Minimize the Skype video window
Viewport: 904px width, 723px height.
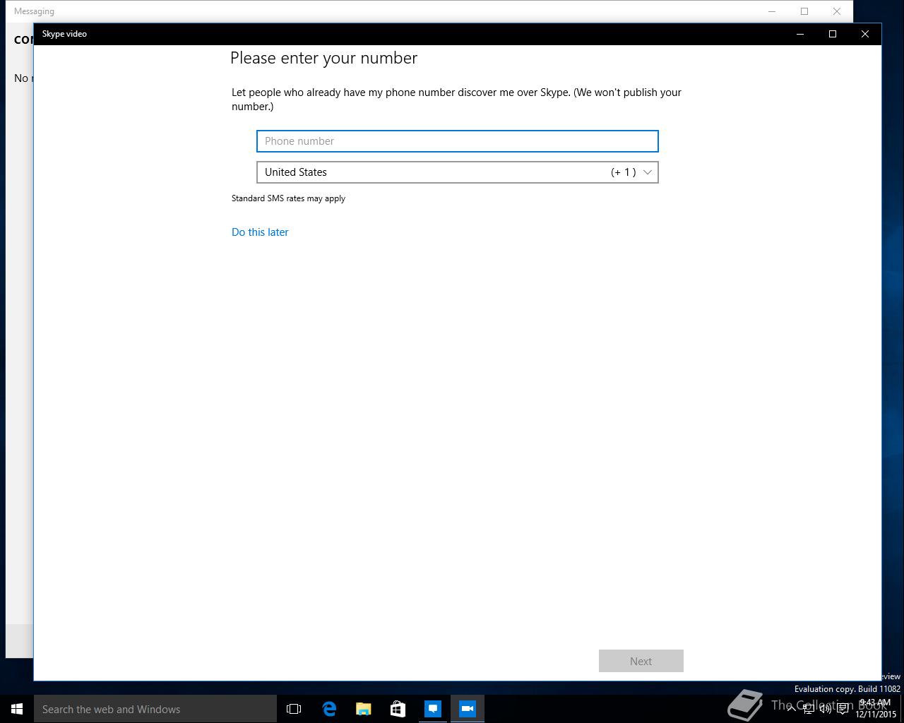click(x=800, y=34)
